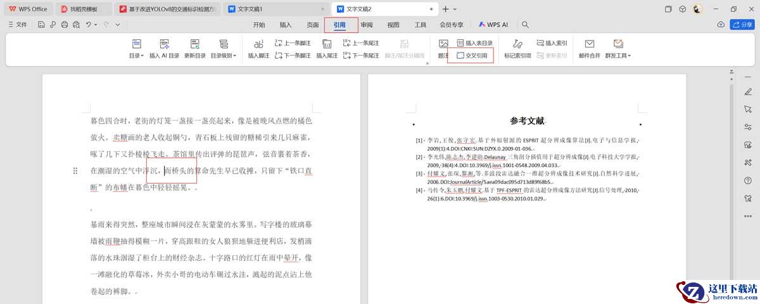This screenshot has height=304, width=760.
Task: Open the 文件 menu
Action: pos(17,25)
